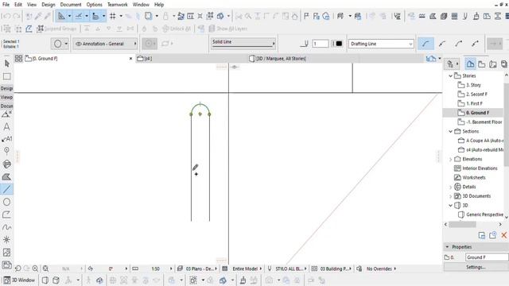Collapse the Stories tree node
This screenshot has height=286, width=509.
point(451,76)
